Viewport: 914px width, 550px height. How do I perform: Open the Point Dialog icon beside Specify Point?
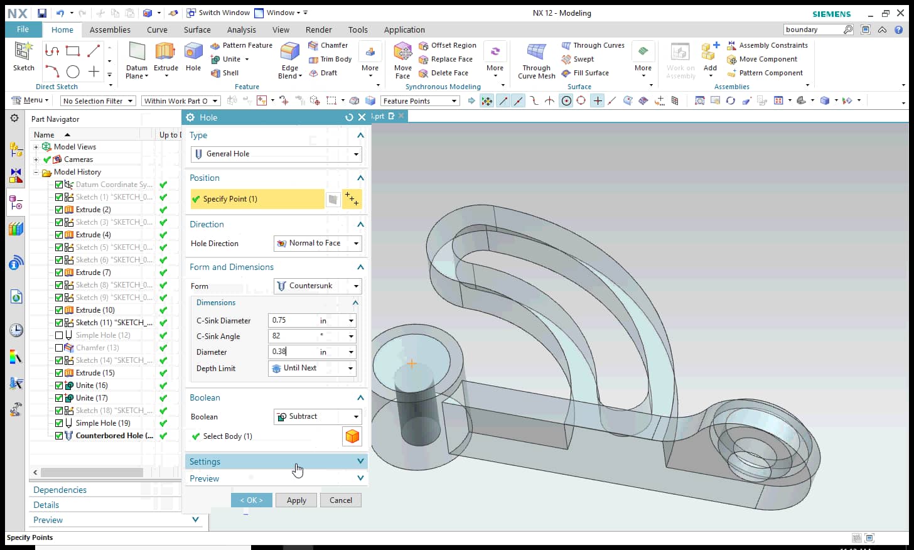pos(352,199)
